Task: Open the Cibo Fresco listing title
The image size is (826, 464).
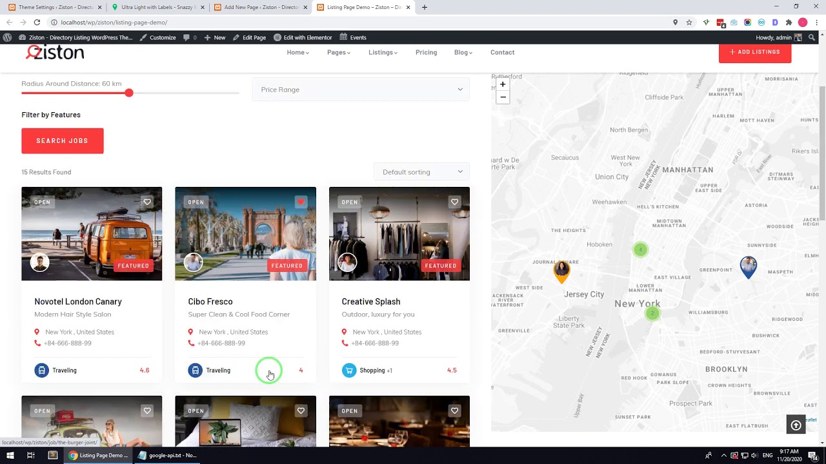Action: [210, 302]
